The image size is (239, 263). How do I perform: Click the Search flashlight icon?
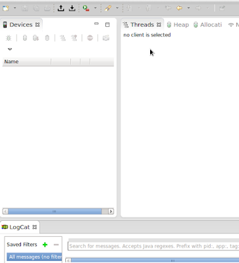pos(108,9)
